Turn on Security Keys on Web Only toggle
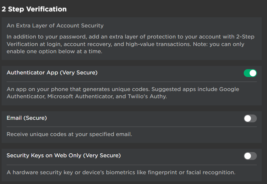This screenshot has width=267, height=184. pos(250,156)
